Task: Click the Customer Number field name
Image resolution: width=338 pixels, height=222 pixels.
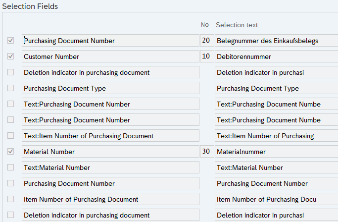Action: click(110, 56)
